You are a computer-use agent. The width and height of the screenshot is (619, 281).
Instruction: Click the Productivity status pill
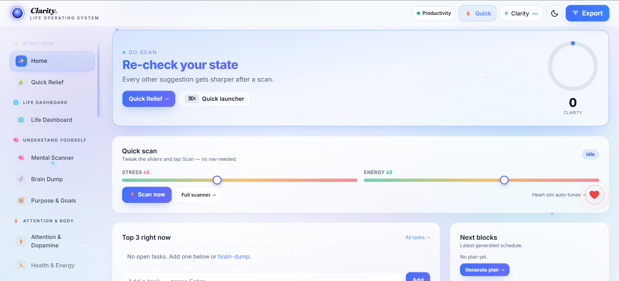[434, 13]
